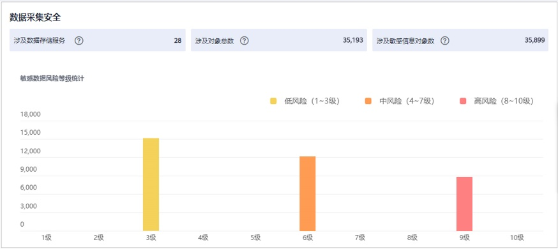558x249 pixels.
Task: Click the 中风险（4~7级）legend label
Action: pyautogui.click(x=407, y=101)
